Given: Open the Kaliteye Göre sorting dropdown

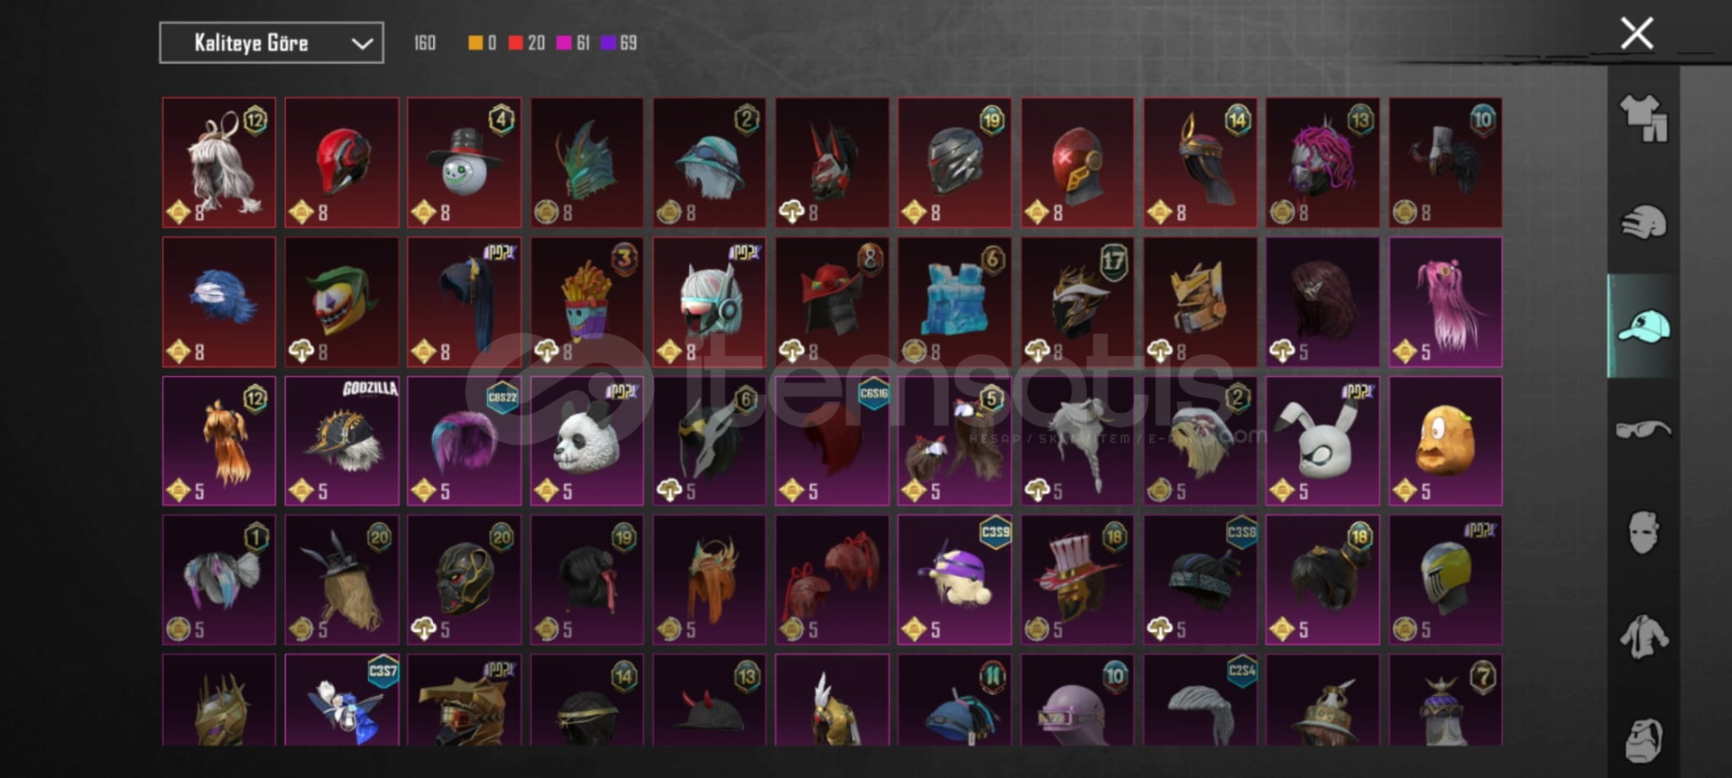Looking at the screenshot, I should click(x=272, y=42).
